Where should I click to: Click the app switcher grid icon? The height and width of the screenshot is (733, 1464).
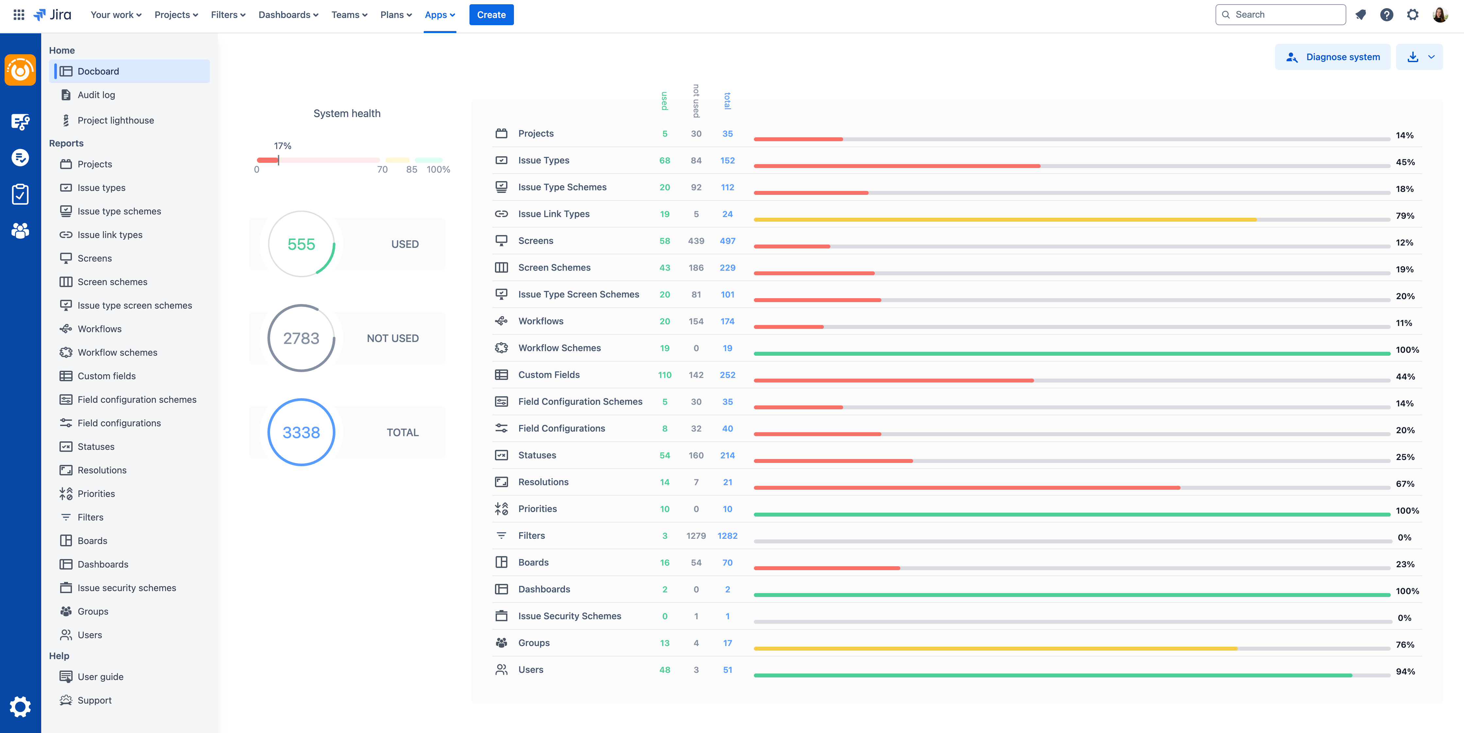coord(18,14)
